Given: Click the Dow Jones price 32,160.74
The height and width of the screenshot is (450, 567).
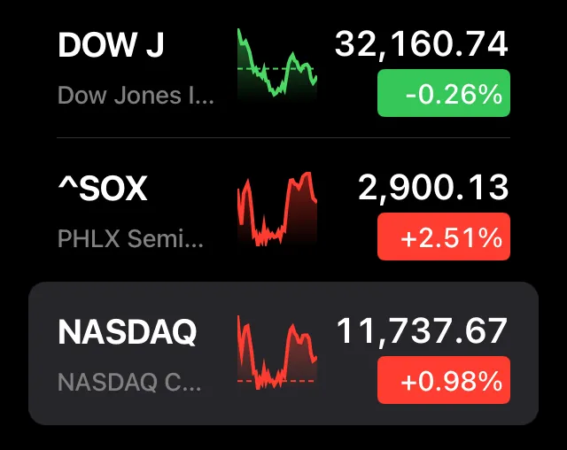Looking at the screenshot, I should click(422, 45).
